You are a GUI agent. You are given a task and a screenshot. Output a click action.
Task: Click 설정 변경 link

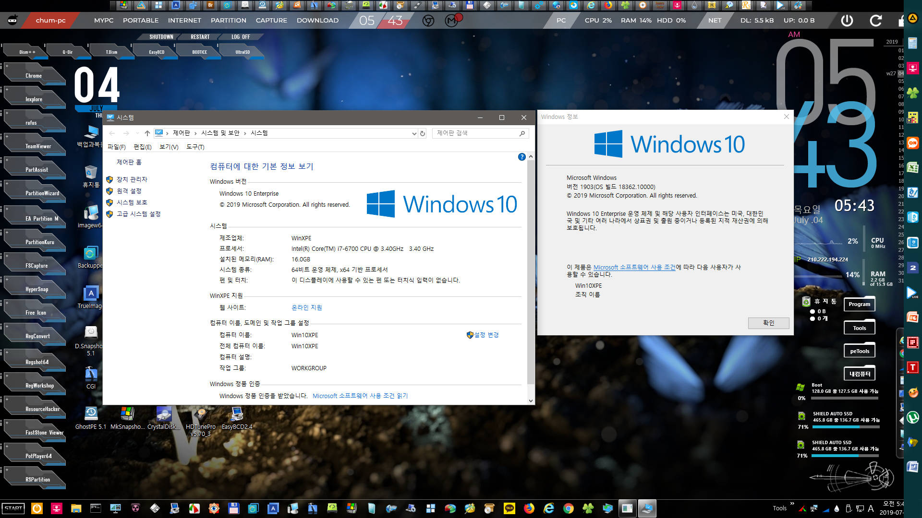point(486,335)
